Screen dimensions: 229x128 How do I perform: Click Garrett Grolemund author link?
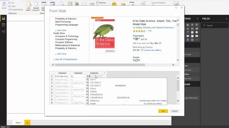[x=165, y=27]
